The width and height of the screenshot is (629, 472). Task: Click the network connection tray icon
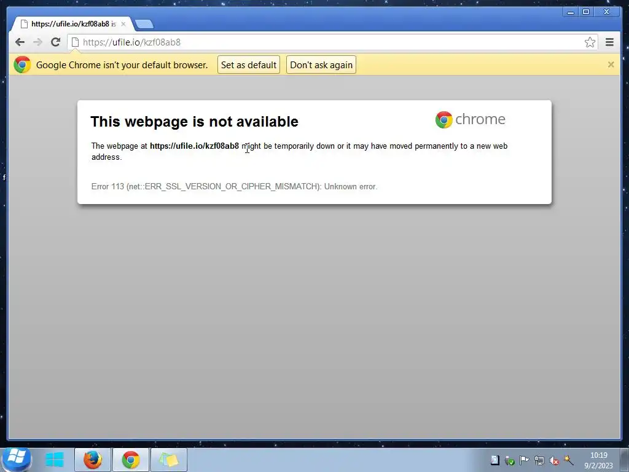[x=539, y=460]
